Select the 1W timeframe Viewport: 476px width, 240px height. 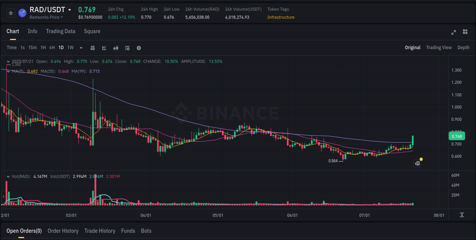coord(70,48)
